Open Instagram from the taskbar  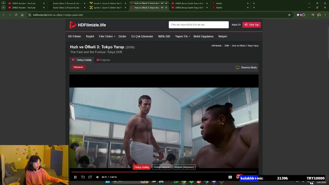199,182
